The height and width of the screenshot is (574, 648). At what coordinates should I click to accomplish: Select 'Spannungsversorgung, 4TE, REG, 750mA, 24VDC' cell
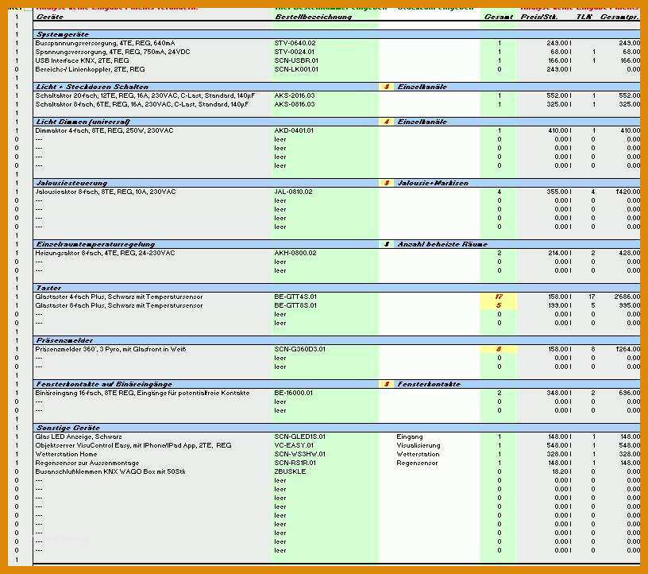pyautogui.click(x=113, y=52)
